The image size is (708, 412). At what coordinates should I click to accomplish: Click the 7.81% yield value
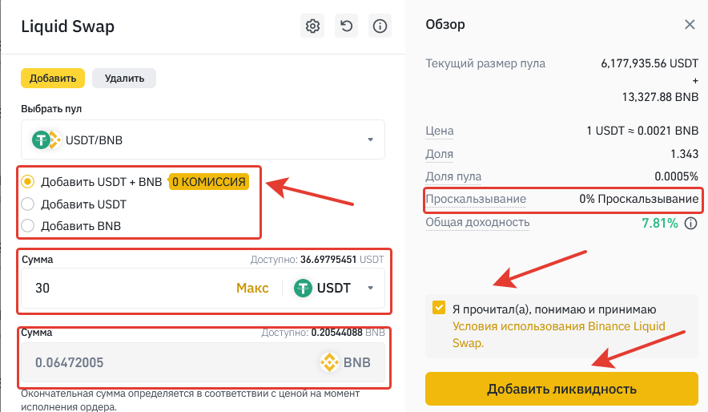coord(660,223)
